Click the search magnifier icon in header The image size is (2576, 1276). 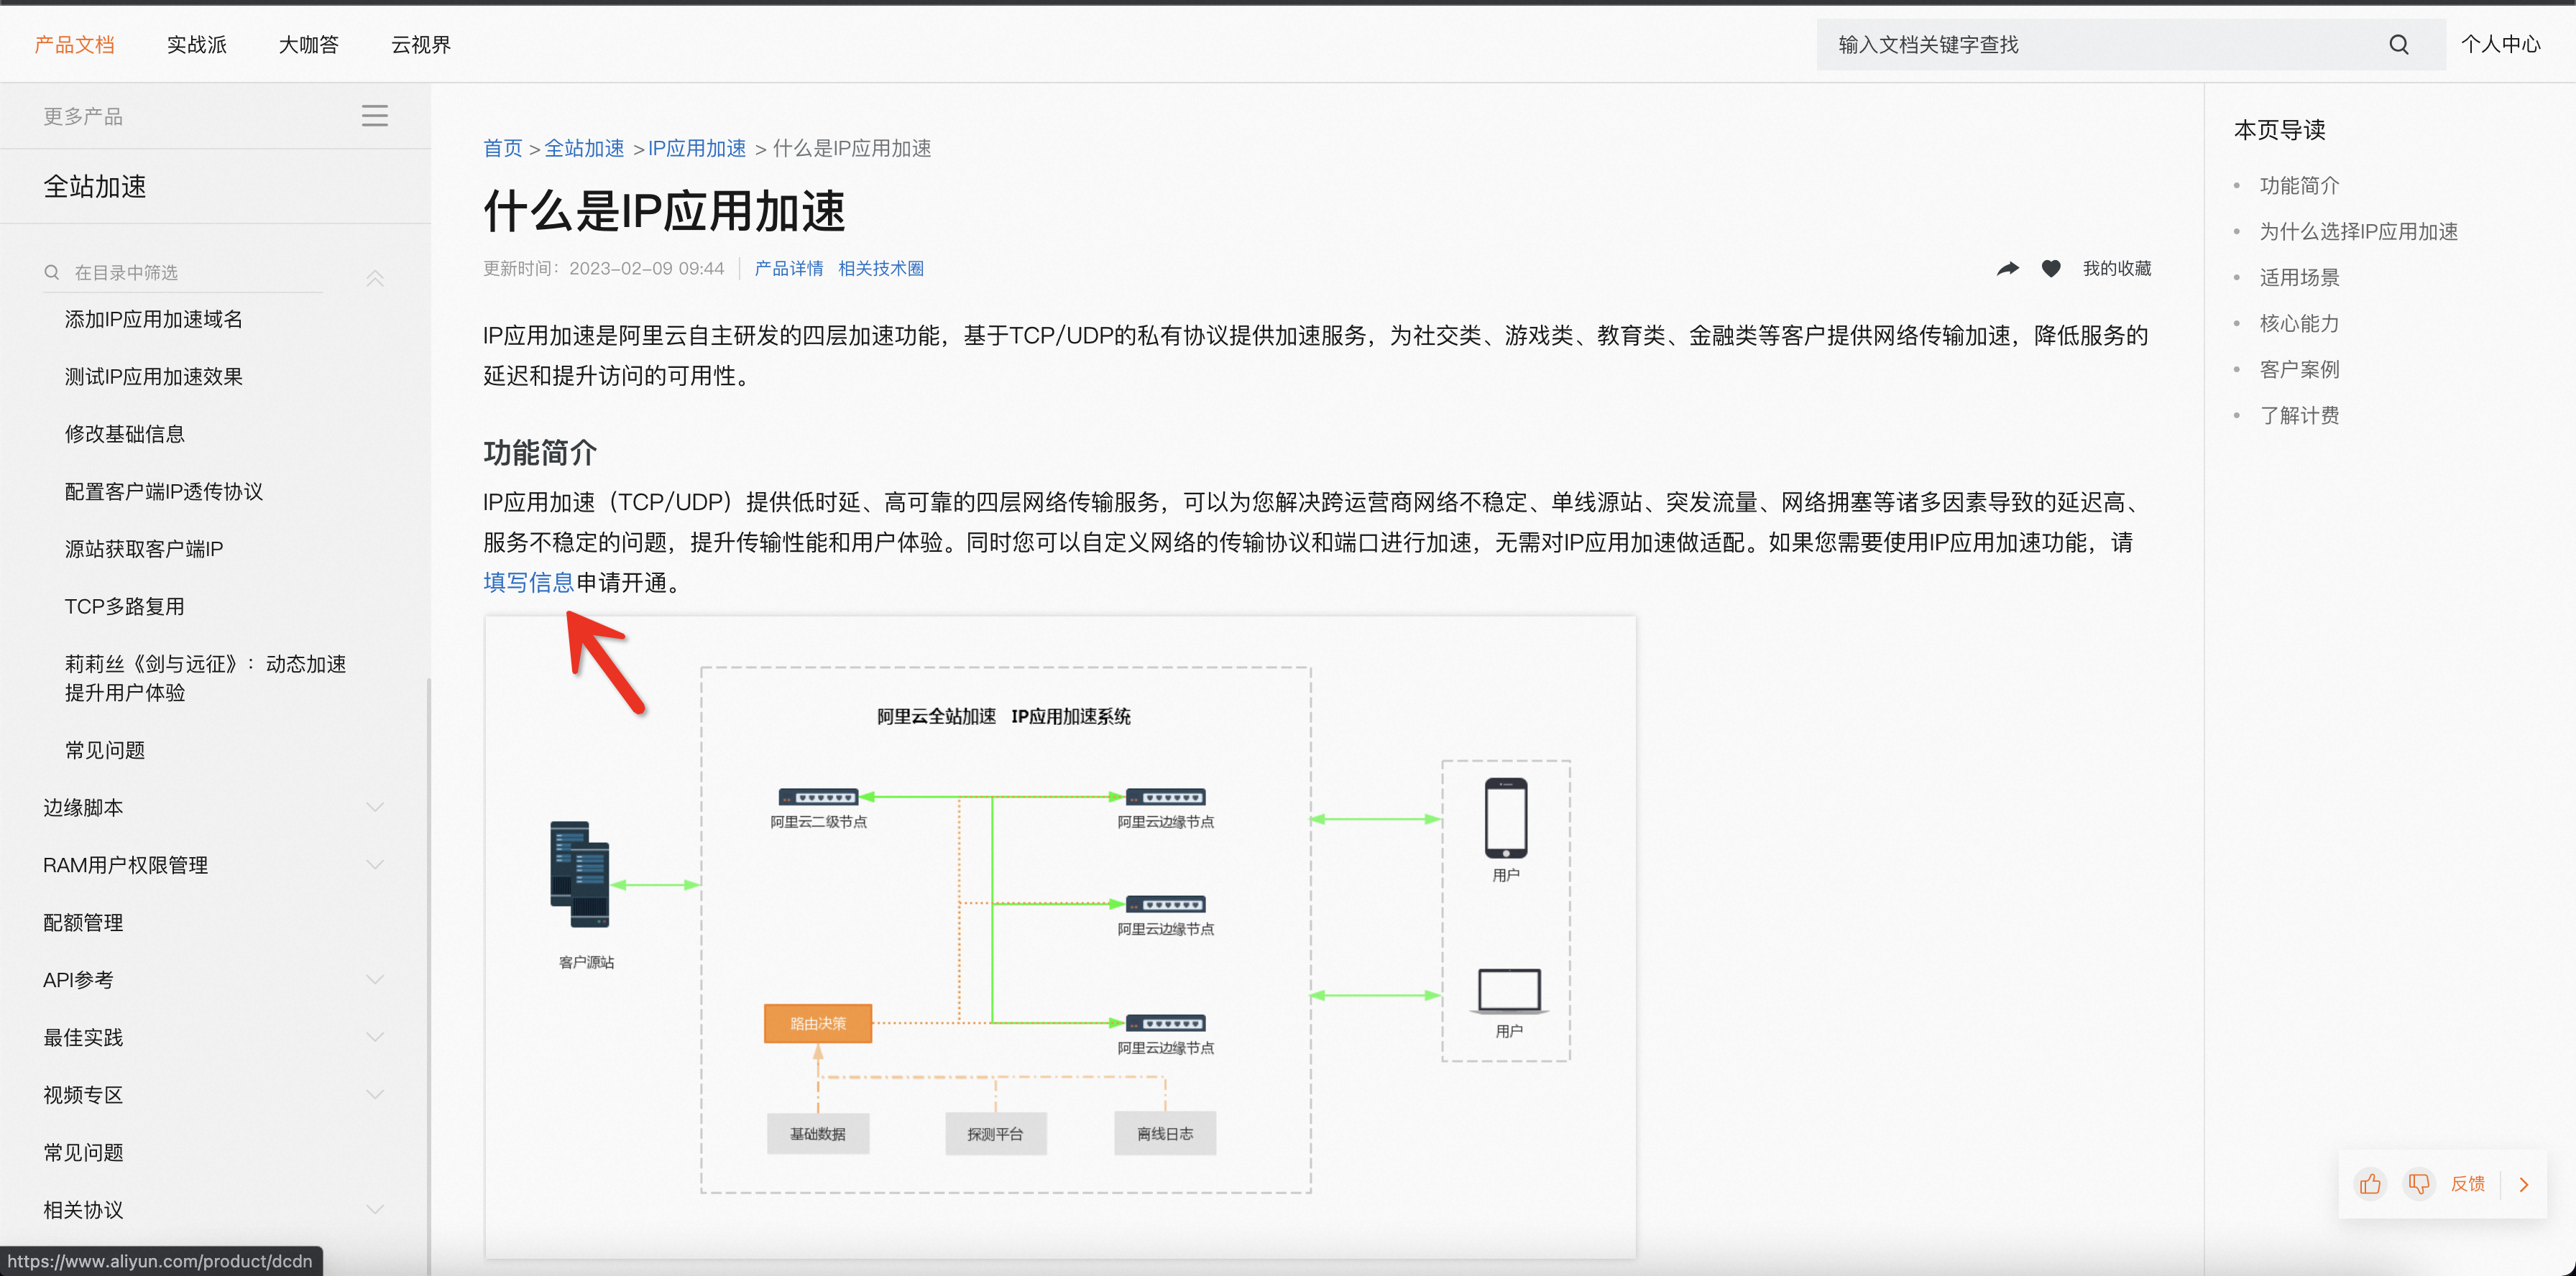[2398, 45]
